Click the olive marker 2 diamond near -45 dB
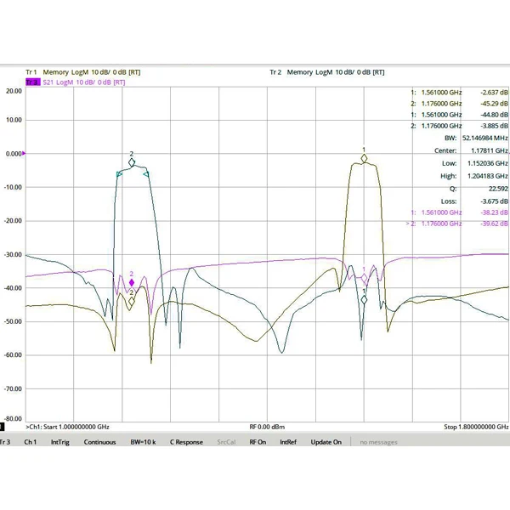The width and height of the screenshot is (510, 510). coord(132,302)
